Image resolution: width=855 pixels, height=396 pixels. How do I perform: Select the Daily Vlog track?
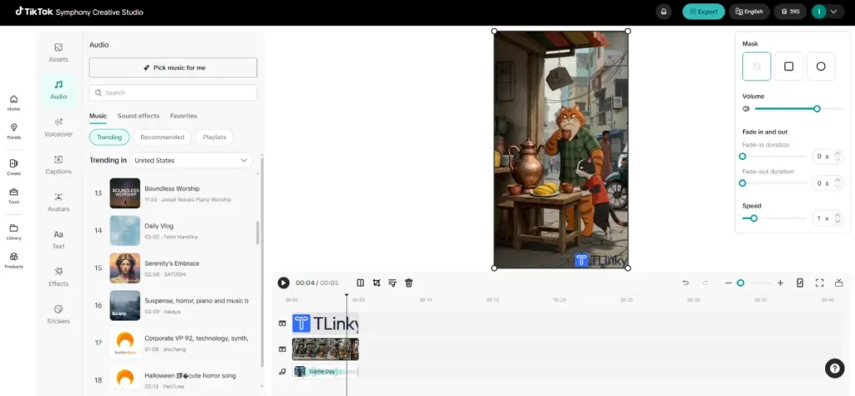click(x=173, y=230)
